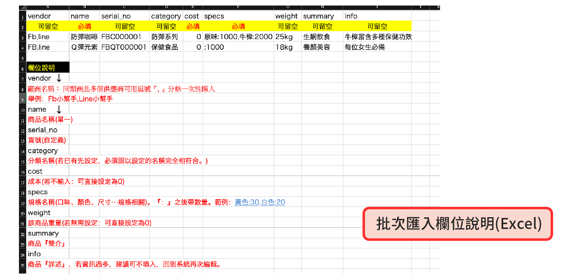Viewport: 583px width, 274px height.
Task: Select column A header
Action: (x=48, y=8)
